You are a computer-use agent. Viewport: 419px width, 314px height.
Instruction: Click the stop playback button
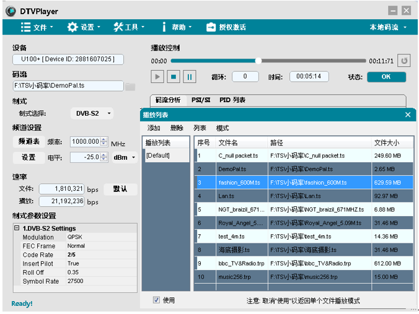(174, 77)
